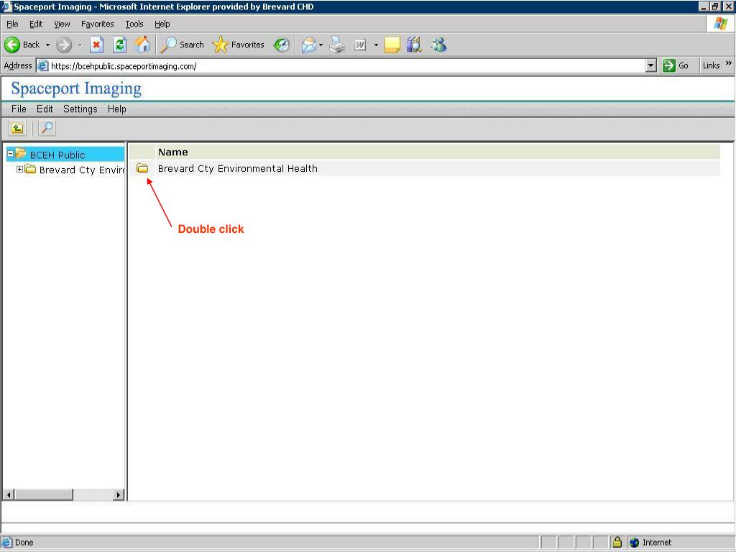This screenshot has width=736, height=552.
Task: Open the address bar URL dropdown
Action: 651,65
